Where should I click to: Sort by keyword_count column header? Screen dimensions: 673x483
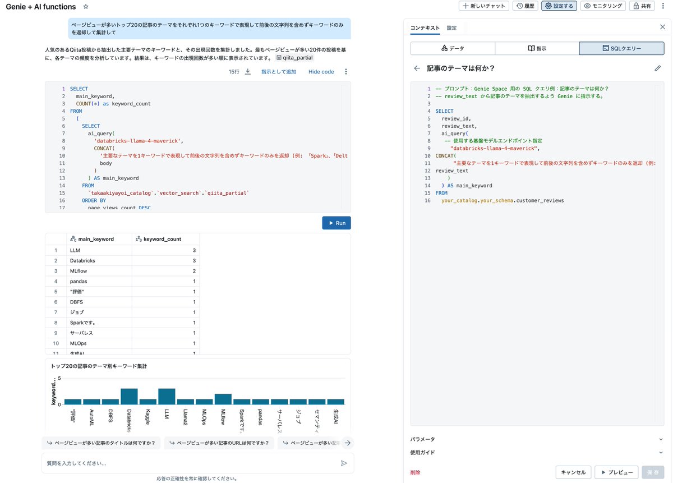[165, 239]
